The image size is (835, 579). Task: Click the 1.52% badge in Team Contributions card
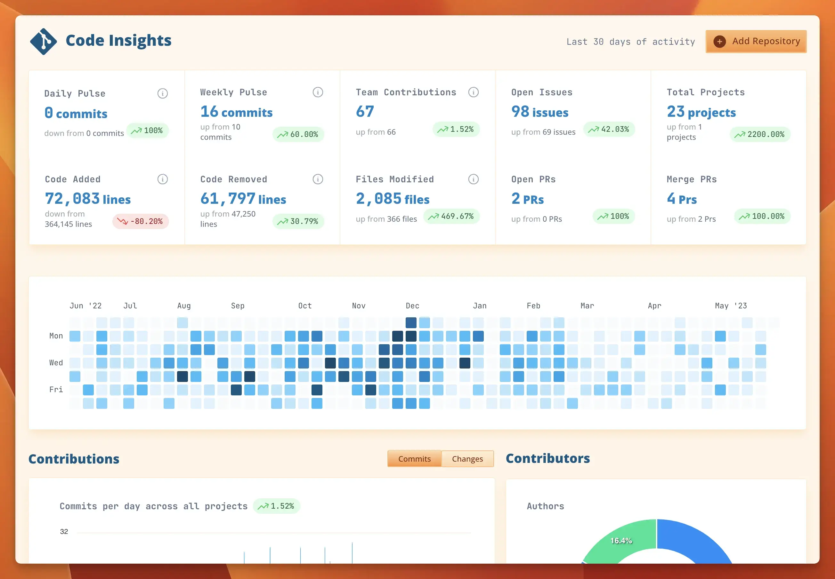pyautogui.click(x=456, y=129)
